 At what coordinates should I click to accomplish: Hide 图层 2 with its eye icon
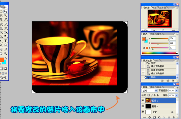[143, 100]
